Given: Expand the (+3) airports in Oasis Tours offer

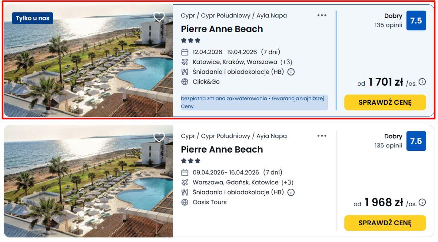Looking at the screenshot, I should click(x=287, y=183).
